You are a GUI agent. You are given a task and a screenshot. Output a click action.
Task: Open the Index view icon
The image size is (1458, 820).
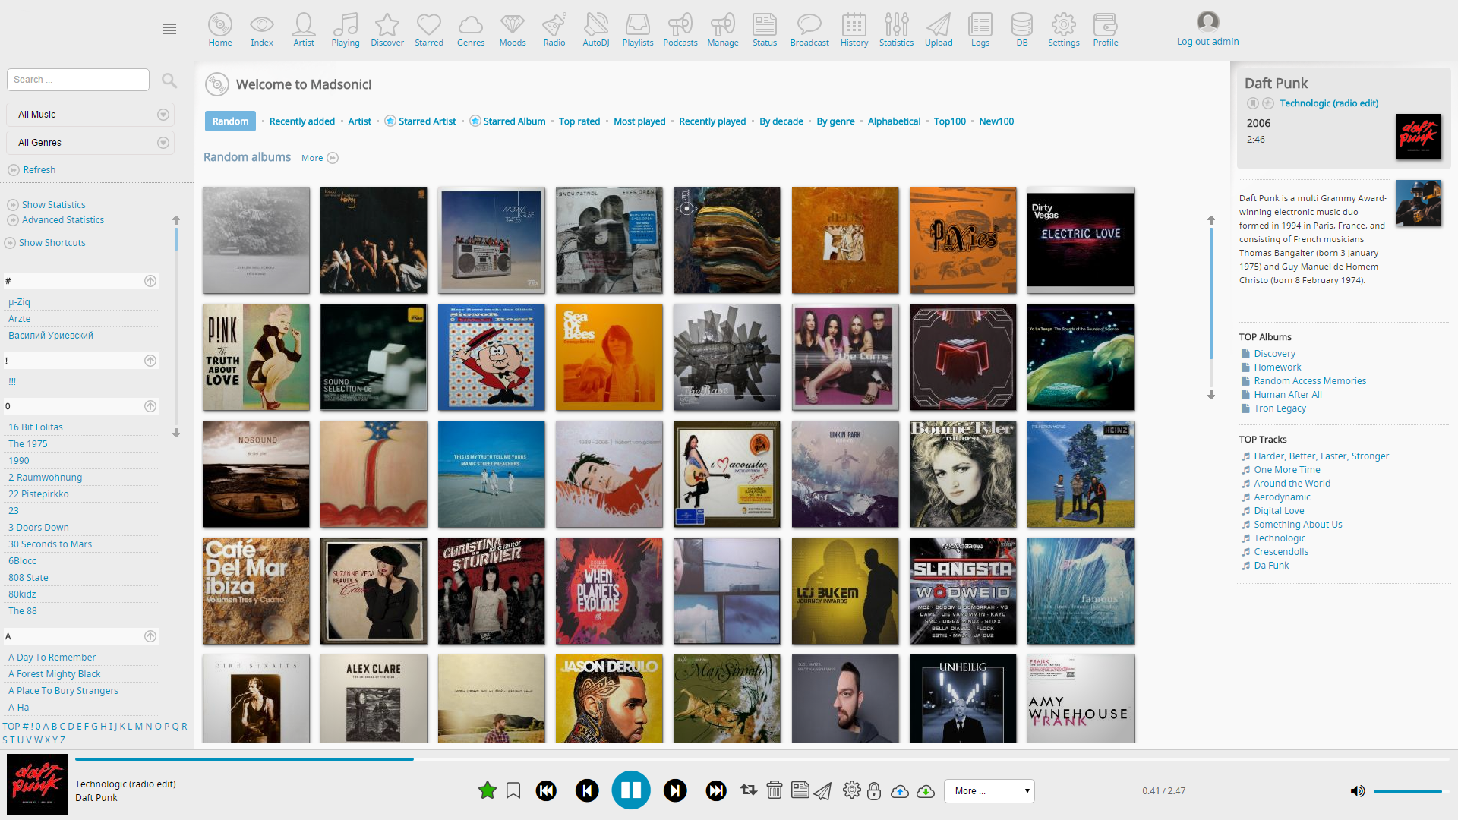pyautogui.click(x=262, y=25)
